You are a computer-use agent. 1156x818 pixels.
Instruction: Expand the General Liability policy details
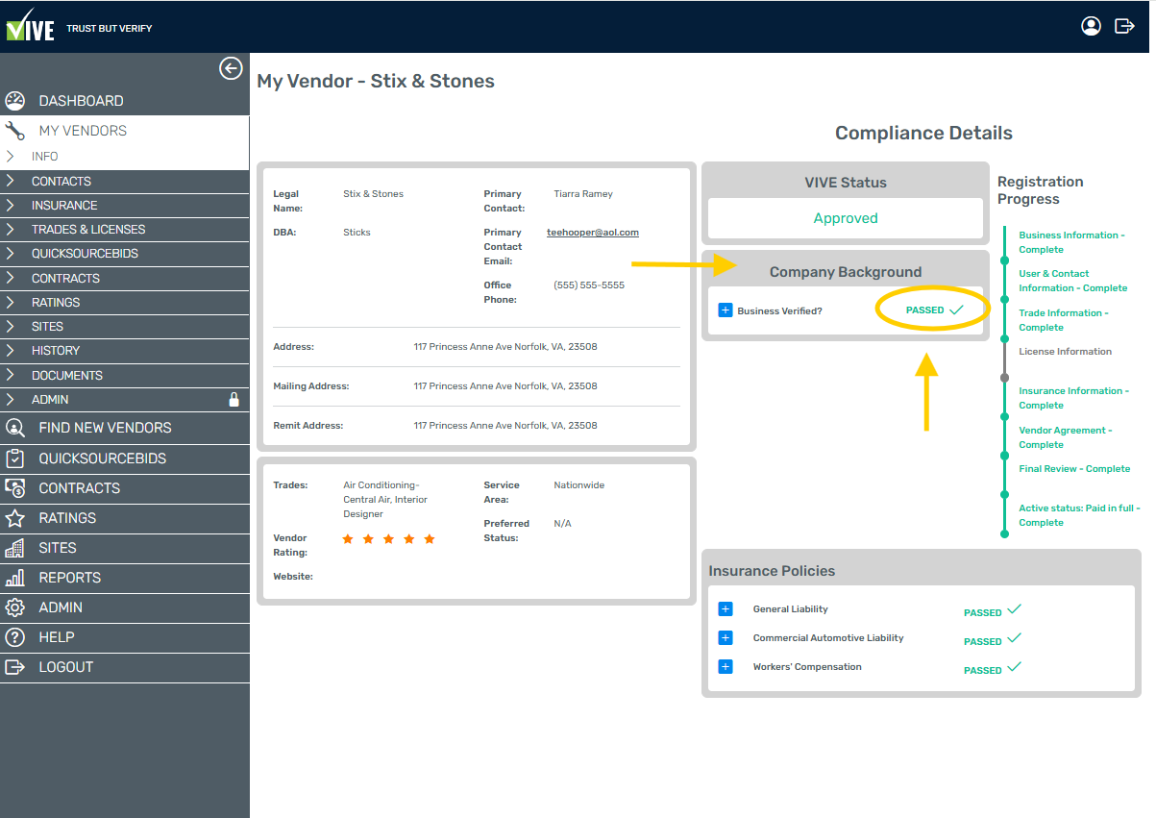(726, 608)
